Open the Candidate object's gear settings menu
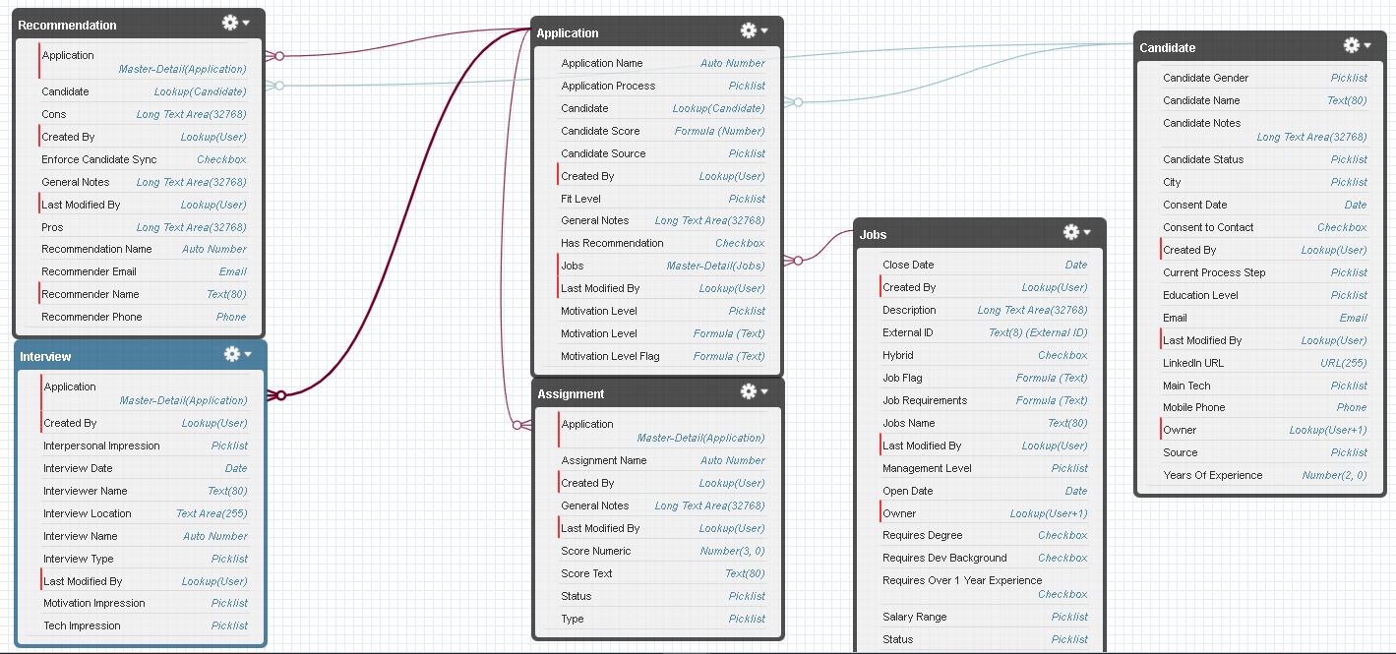The height and width of the screenshot is (654, 1396). click(1357, 46)
